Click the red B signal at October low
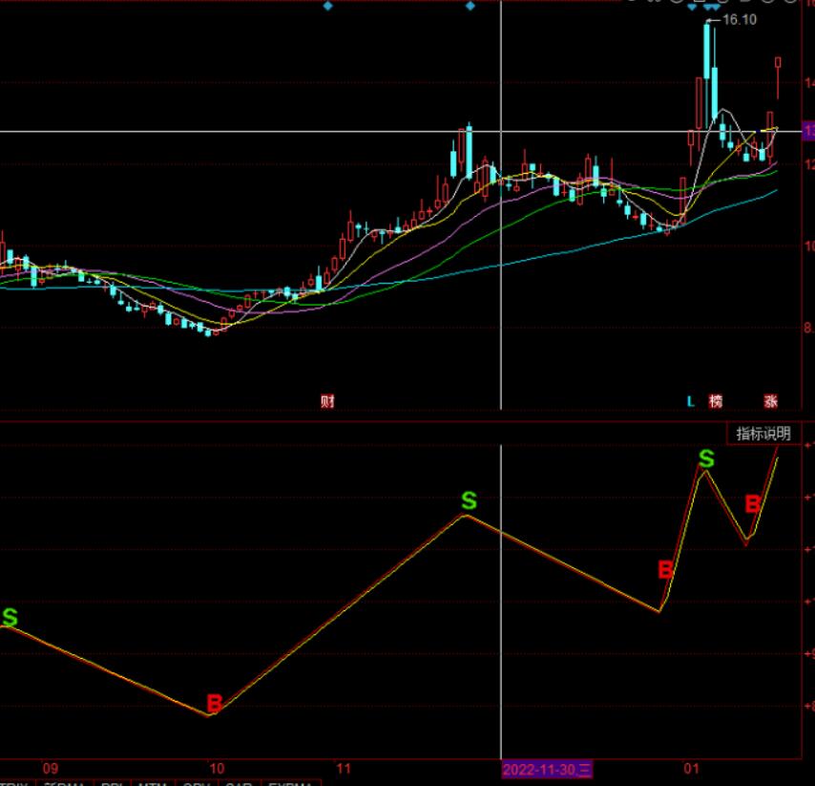The width and height of the screenshot is (815, 786). click(215, 705)
